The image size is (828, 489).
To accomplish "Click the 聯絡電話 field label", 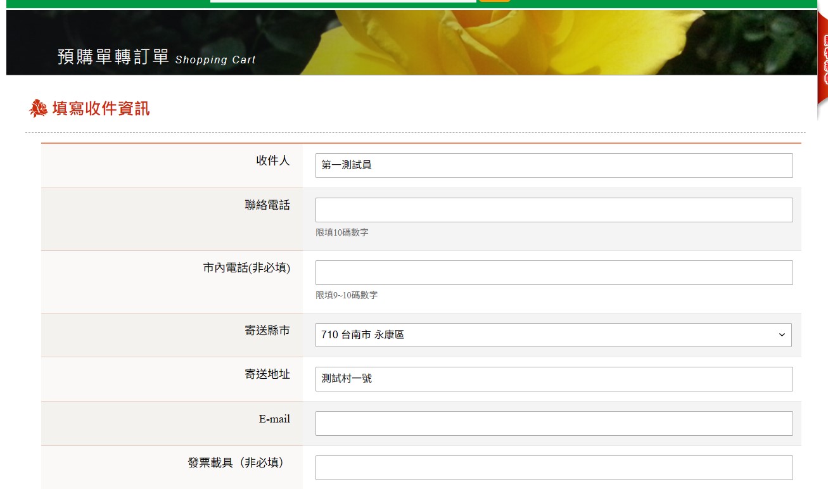I will [x=267, y=205].
